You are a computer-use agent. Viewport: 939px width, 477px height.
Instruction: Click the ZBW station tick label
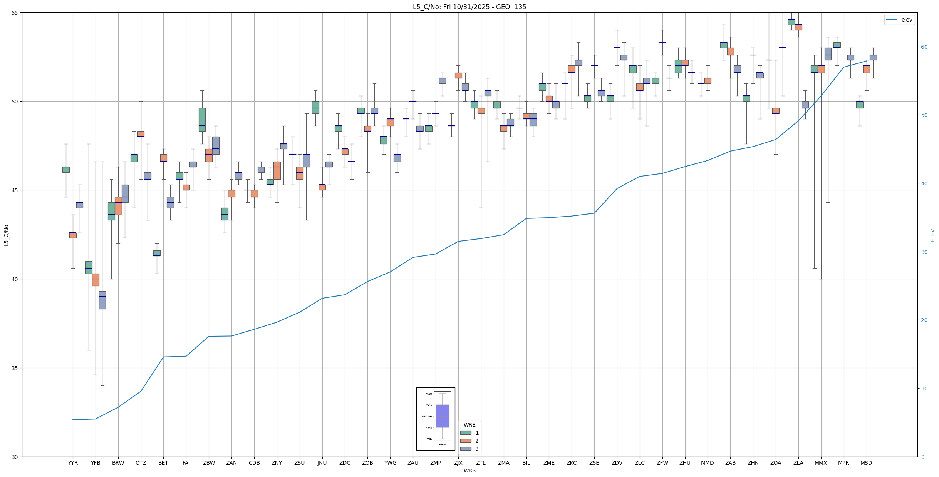[x=209, y=463]
